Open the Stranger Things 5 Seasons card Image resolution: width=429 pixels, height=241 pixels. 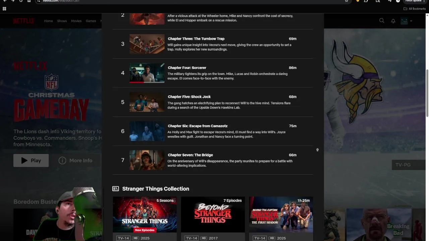pyautogui.click(x=145, y=219)
